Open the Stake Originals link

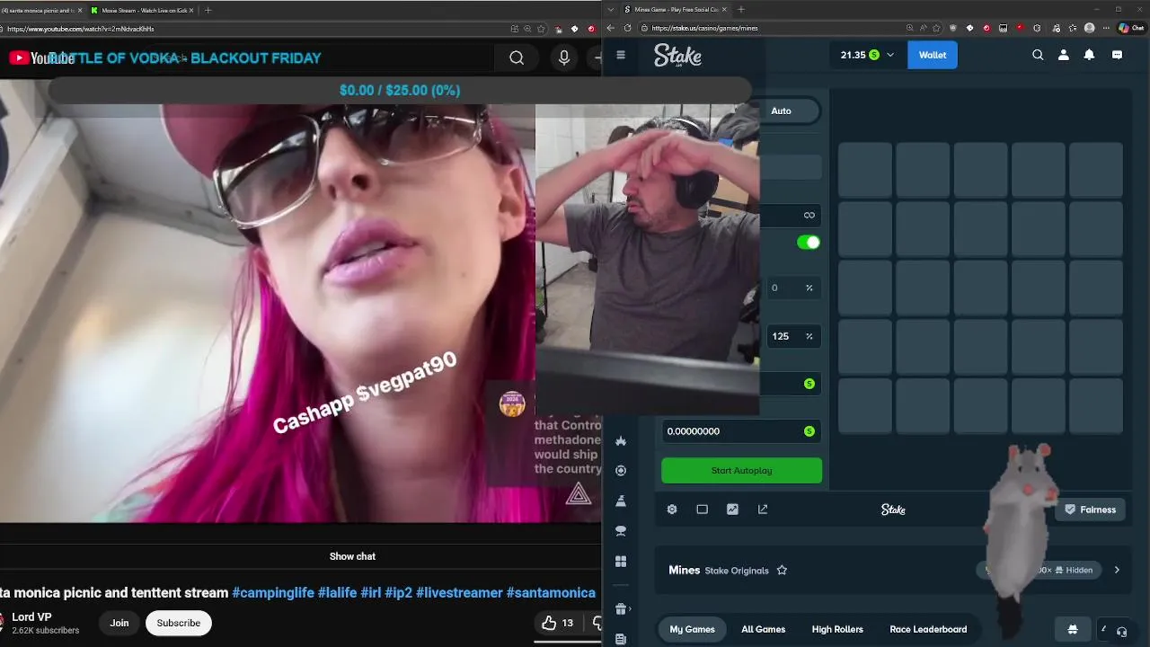point(737,571)
